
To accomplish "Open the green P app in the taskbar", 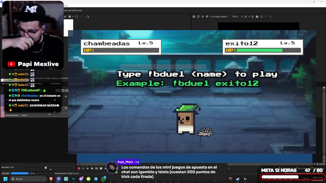I will click(x=66, y=179).
